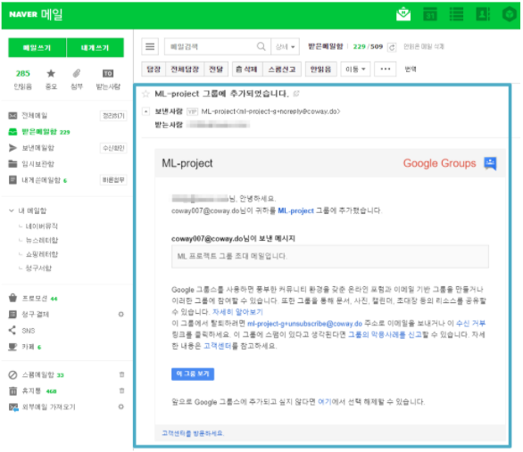The image size is (523, 452).
Task: Empty spam using trash icon beside 스팸메일함
Action: pos(121,374)
